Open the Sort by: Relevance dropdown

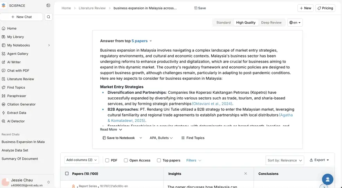point(284,160)
